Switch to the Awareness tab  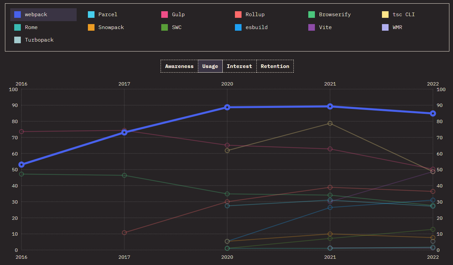pyautogui.click(x=179, y=66)
